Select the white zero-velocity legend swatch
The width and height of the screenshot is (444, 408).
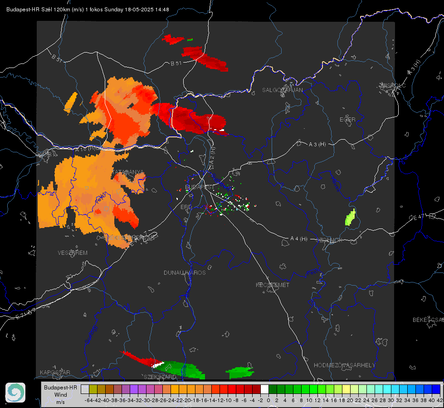[x=264, y=389]
